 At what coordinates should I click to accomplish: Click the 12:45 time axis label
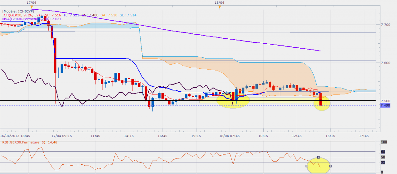(297, 136)
